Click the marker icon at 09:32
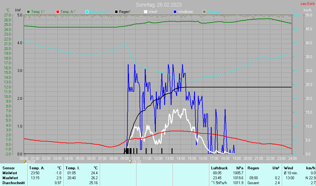Image resolution: width=316 pixels, height=186 pixels. tap(131, 161)
